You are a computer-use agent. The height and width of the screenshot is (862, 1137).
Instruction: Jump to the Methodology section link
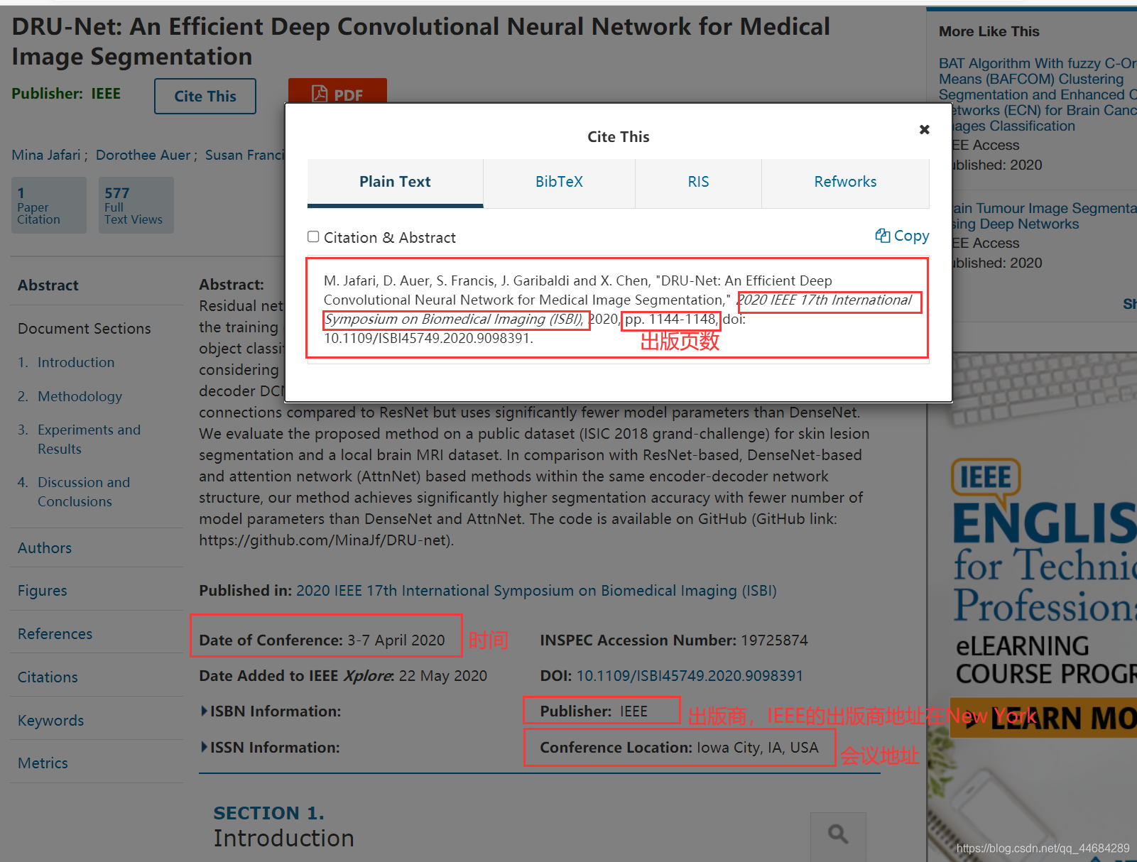pyautogui.click(x=80, y=396)
